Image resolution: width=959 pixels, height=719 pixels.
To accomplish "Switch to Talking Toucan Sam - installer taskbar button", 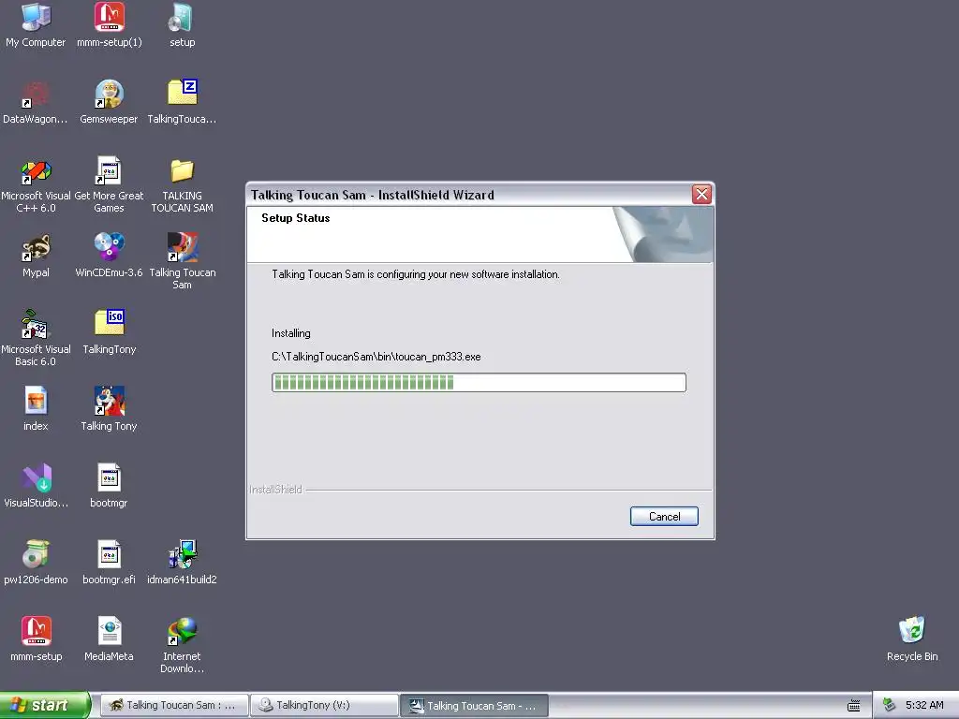I will click(x=474, y=705).
